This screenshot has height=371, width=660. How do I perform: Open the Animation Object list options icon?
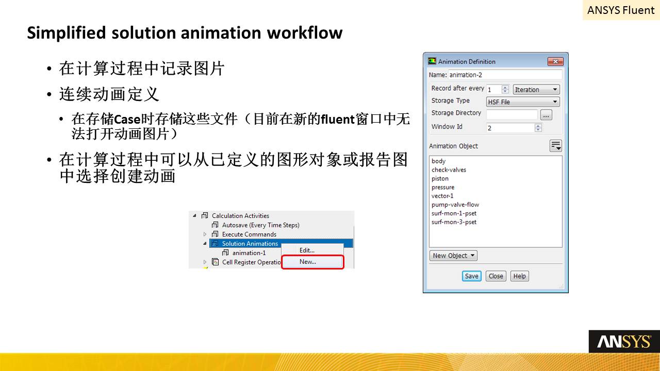(x=555, y=146)
